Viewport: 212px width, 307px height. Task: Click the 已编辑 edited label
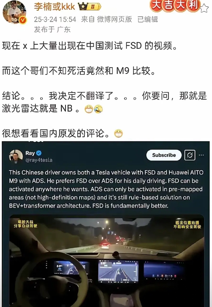(148, 19)
